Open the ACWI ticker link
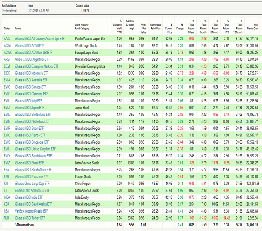The height and width of the screenshot is (231, 262). [x=8, y=46]
